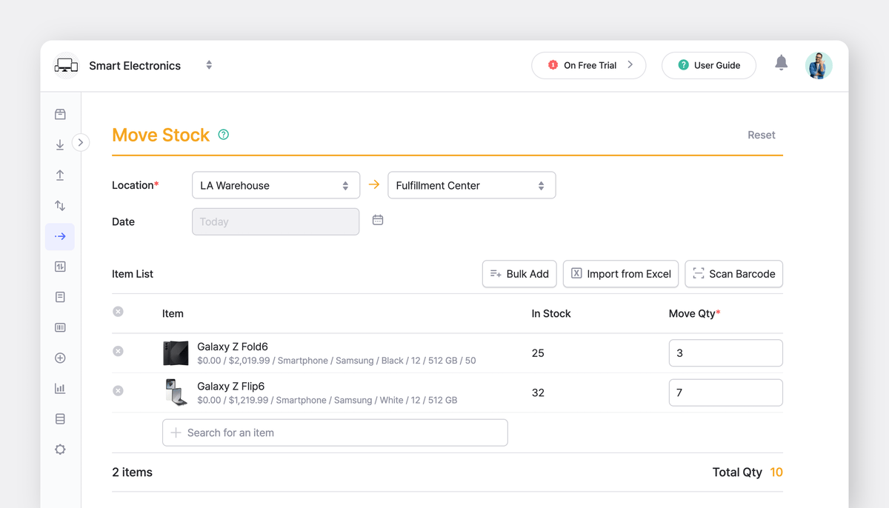Open the Fulfillment Center destination dropdown
The image size is (889, 508).
(471, 185)
